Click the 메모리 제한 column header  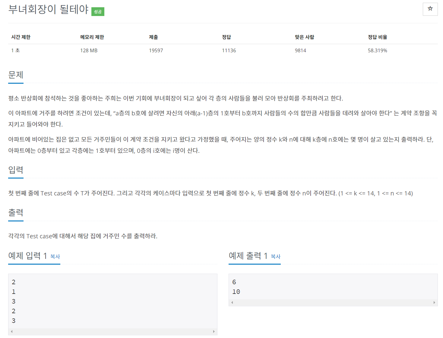click(x=92, y=37)
